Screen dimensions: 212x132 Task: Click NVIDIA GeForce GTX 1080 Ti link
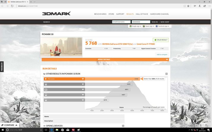coord(117,44)
